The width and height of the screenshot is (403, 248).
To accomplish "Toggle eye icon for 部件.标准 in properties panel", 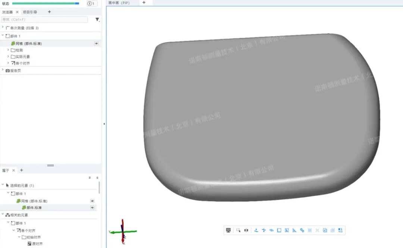I will pos(92,207).
